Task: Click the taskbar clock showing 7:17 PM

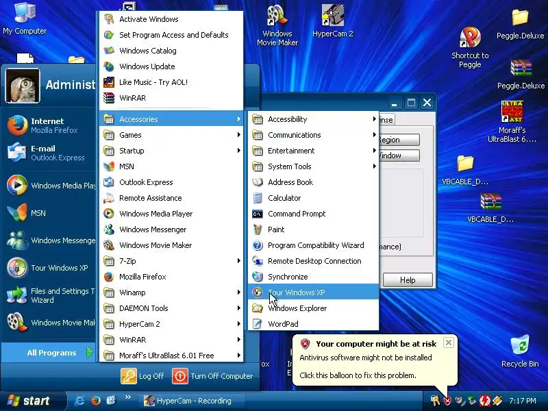Action: 523,401
